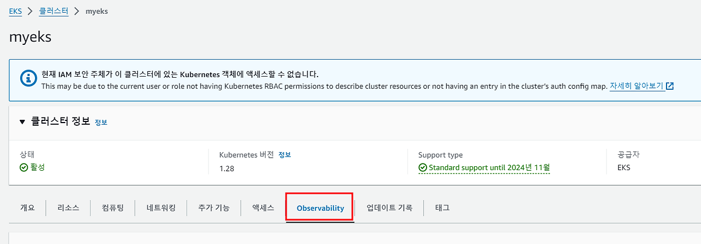Open the 정보 link next to Kubernetes 버전

coord(284,155)
